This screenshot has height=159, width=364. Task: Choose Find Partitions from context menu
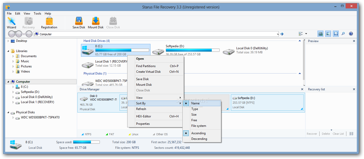156,66
